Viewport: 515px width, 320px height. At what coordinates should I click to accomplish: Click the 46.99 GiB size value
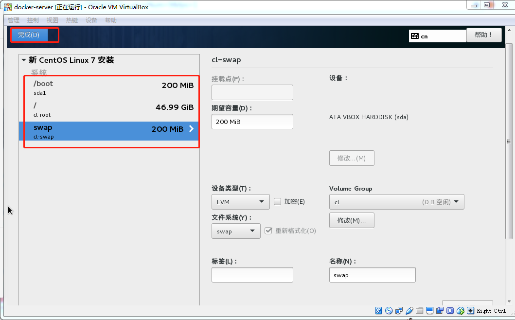tap(175, 107)
